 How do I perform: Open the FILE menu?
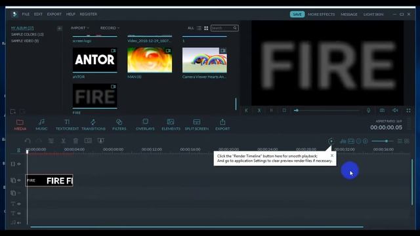coord(26,14)
